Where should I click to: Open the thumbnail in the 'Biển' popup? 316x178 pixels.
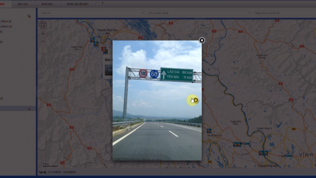pos(109,70)
